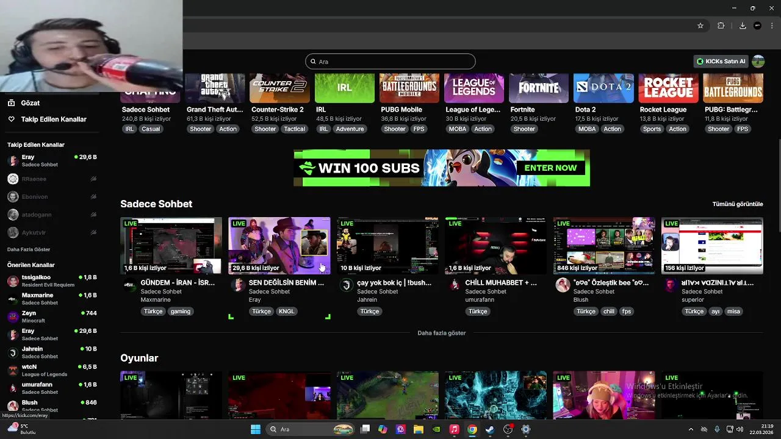
Task: Open Counter-Strike 2 category tile
Action: click(279, 88)
